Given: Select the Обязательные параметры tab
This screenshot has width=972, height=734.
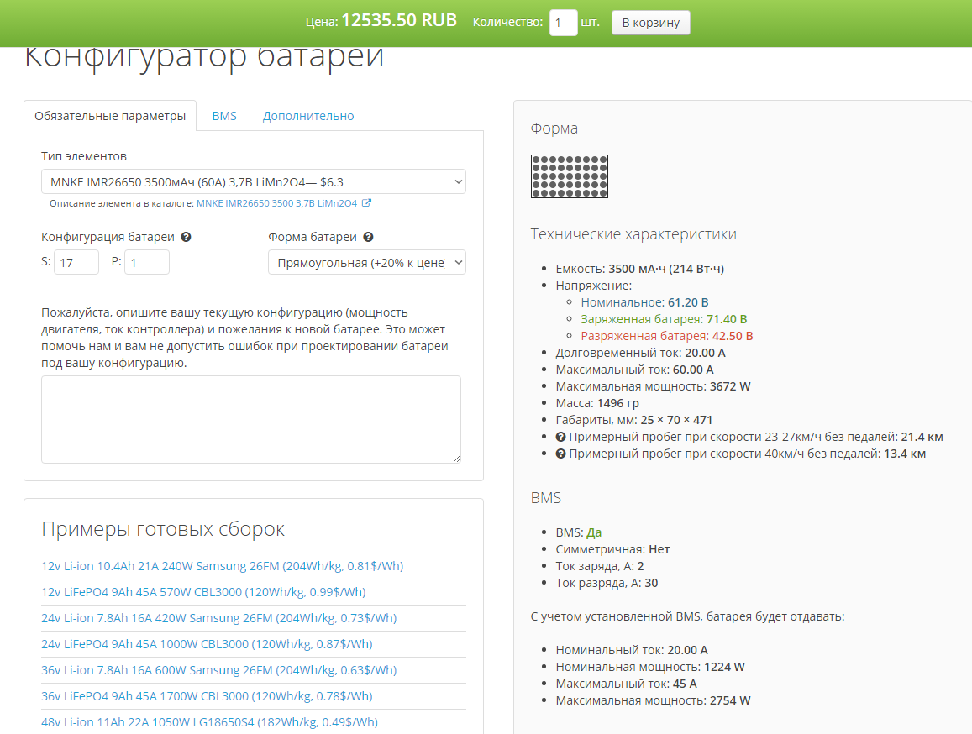Looking at the screenshot, I should click(110, 116).
